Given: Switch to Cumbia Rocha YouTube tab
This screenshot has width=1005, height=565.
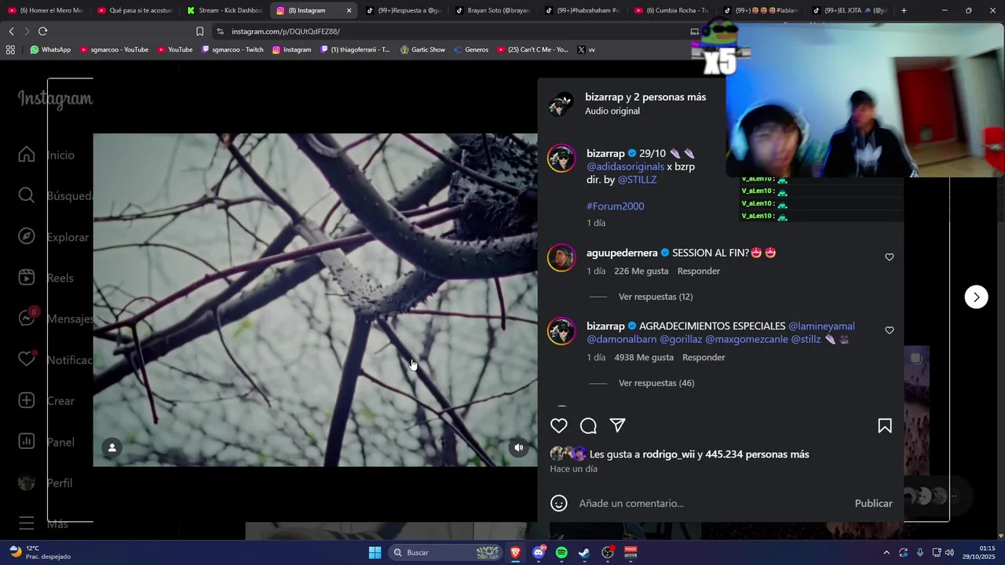Looking at the screenshot, I should pyautogui.click(x=670, y=10).
